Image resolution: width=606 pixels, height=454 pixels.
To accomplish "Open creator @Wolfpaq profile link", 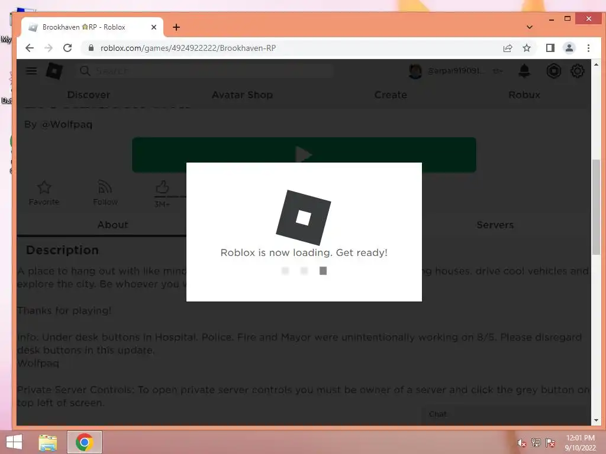I will (x=66, y=124).
